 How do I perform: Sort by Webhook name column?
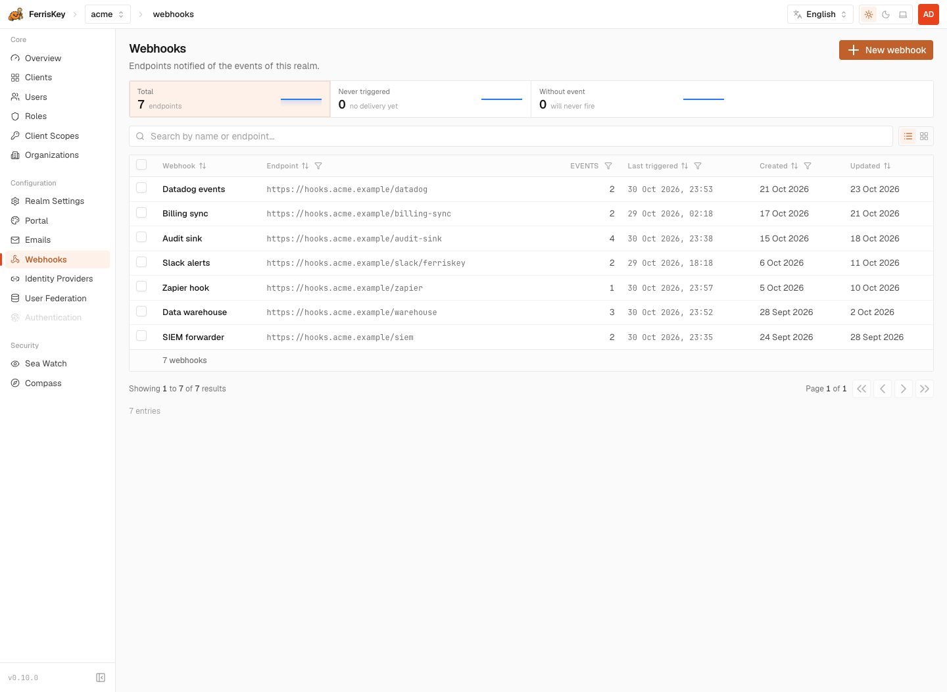[x=203, y=166]
